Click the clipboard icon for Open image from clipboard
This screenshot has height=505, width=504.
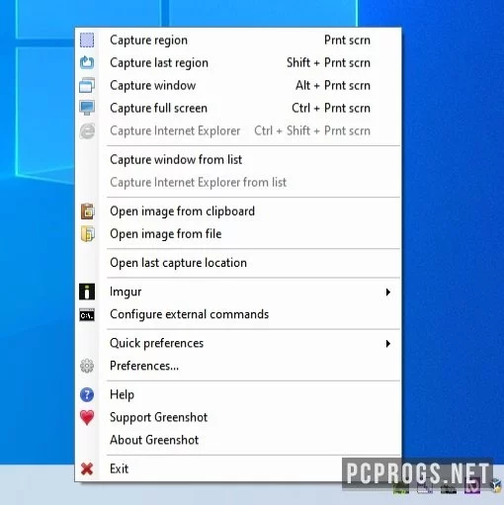(88, 211)
